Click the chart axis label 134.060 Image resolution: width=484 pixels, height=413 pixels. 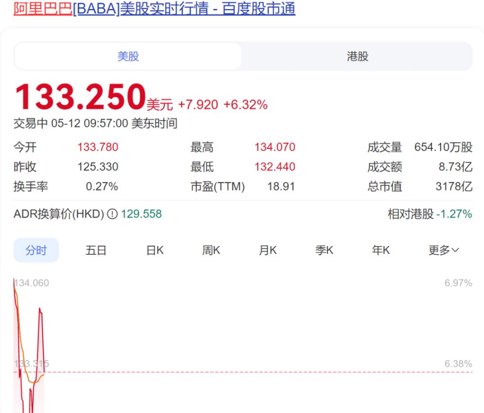click(x=32, y=283)
